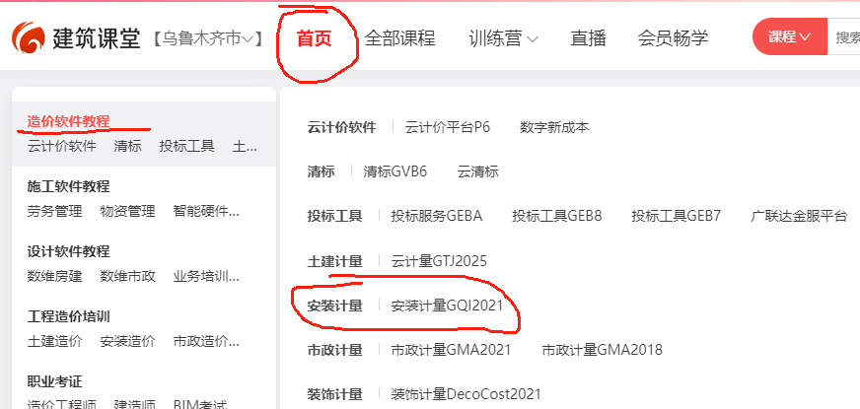Open the 会员畅学 navigation item
The height and width of the screenshot is (409, 860).
(x=673, y=38)
